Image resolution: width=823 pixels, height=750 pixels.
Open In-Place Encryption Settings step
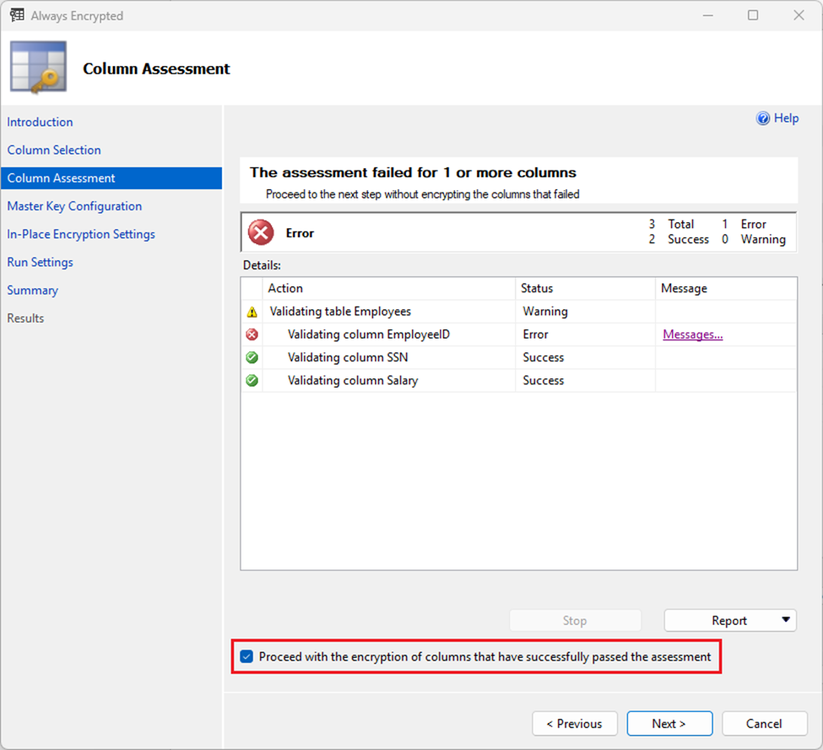pyautogui.click(x=81, y=234)
